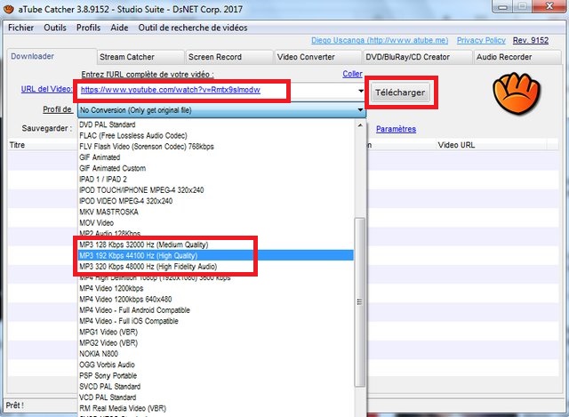The height and width of the screenshot is (417, 569).
Task: Switch to the Stream Catcher tab
Action: [140, 57]
